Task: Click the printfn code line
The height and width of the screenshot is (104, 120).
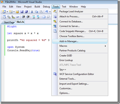Action: [28, 40]
